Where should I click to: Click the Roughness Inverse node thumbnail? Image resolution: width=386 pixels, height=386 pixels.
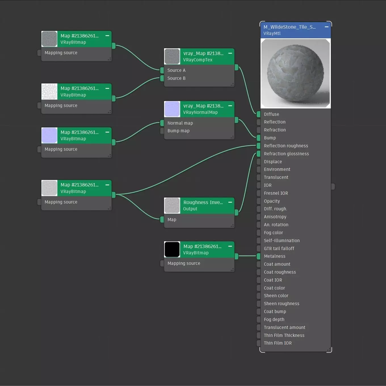pos(172,205)
